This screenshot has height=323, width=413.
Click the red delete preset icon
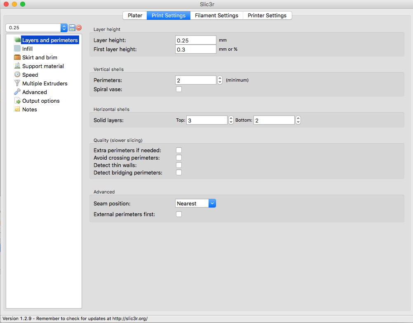pyautogui.click(x=79, y=28)
